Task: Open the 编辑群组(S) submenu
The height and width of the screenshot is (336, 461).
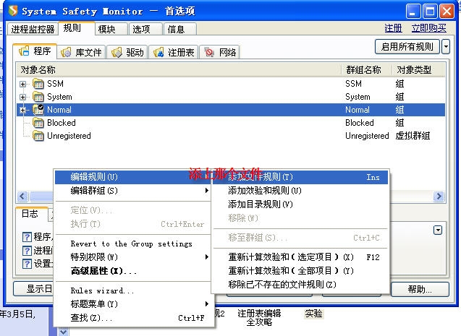Action: tap(133, 191)
